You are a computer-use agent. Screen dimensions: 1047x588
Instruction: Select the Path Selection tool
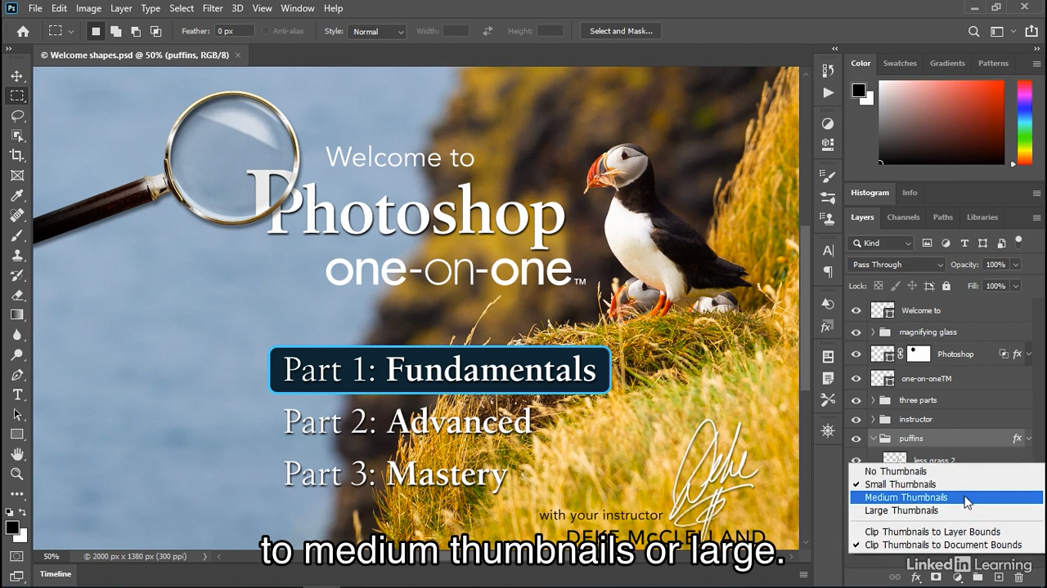(x=17, y=414)
